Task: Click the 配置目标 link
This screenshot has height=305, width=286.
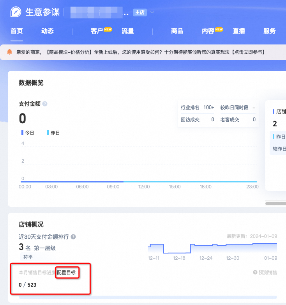Action: pos(66,273)
